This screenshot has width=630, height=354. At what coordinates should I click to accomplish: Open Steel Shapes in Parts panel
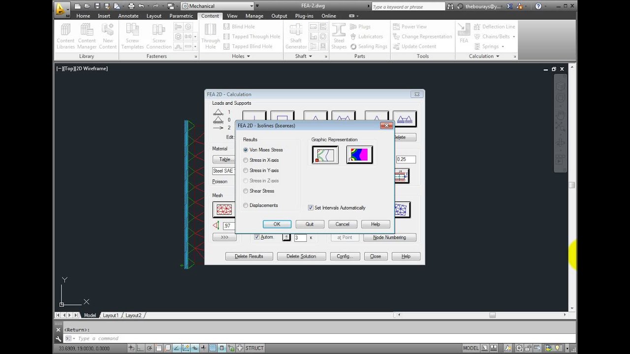[339, 36]
